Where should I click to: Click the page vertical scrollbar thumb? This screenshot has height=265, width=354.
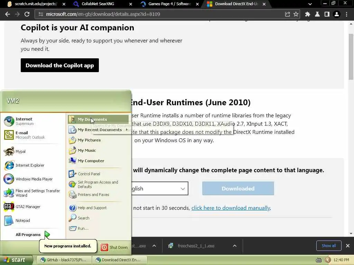[x=351, y=56]
